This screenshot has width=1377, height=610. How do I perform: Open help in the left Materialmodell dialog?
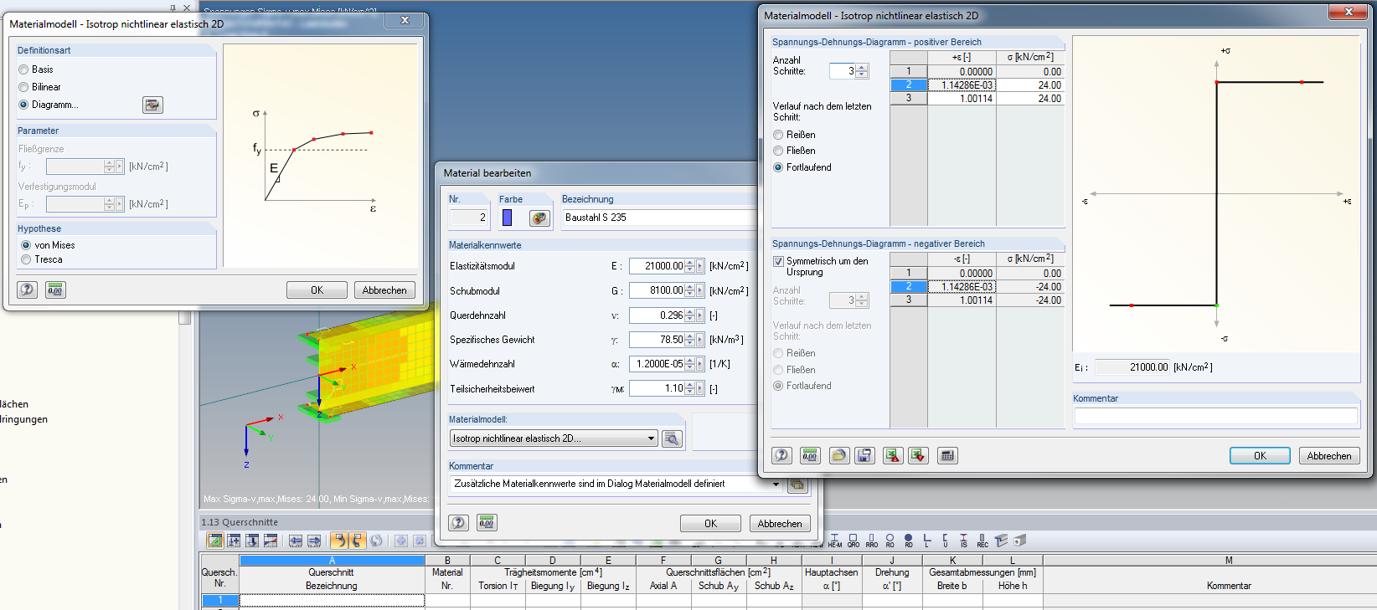click(28, 290)
